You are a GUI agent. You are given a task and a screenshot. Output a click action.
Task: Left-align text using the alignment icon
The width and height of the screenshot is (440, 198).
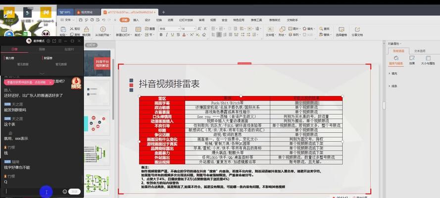tap(213, 35)
